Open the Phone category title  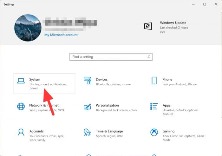(x=167, y=79)
